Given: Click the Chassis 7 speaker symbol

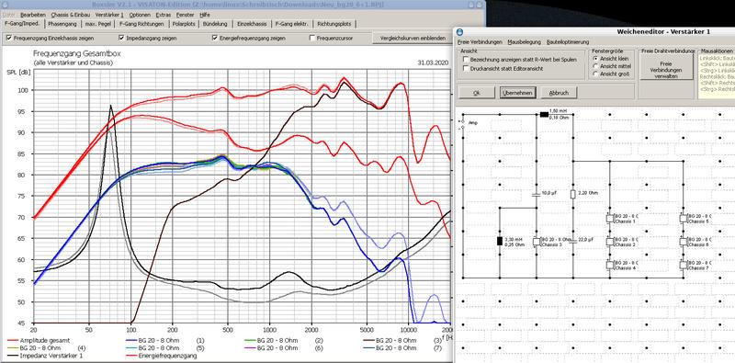Looking at the screenshot, I should point(683,265).
